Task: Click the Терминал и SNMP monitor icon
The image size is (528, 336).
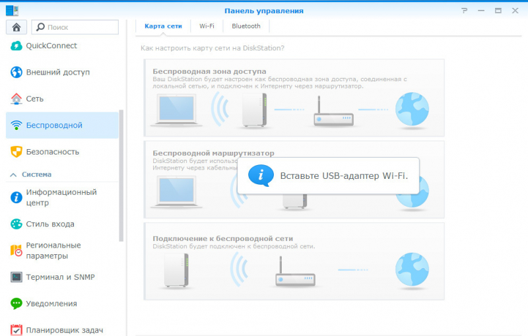Action: pos(16,277)
